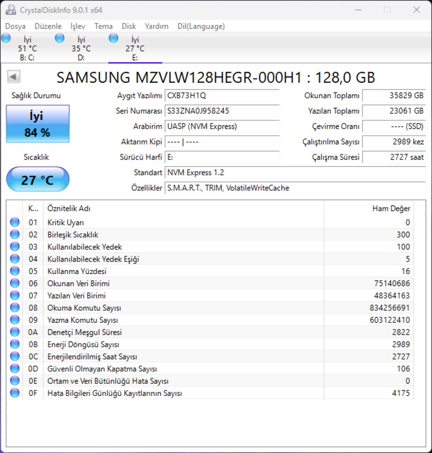
Task: Open the İşlev menu
Action: coord(78,26)
